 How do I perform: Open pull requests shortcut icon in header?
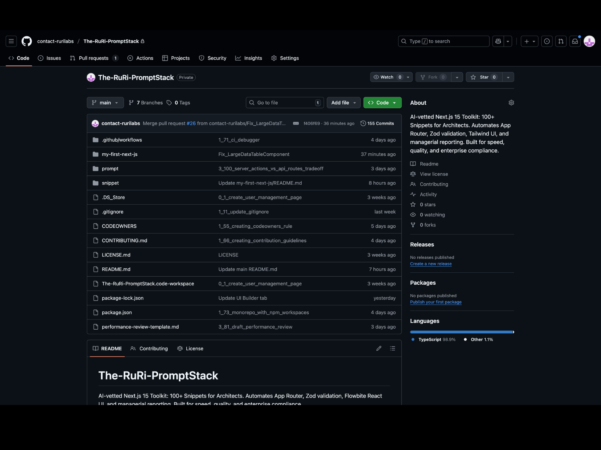pyautogui.click(x=561, y=41)
